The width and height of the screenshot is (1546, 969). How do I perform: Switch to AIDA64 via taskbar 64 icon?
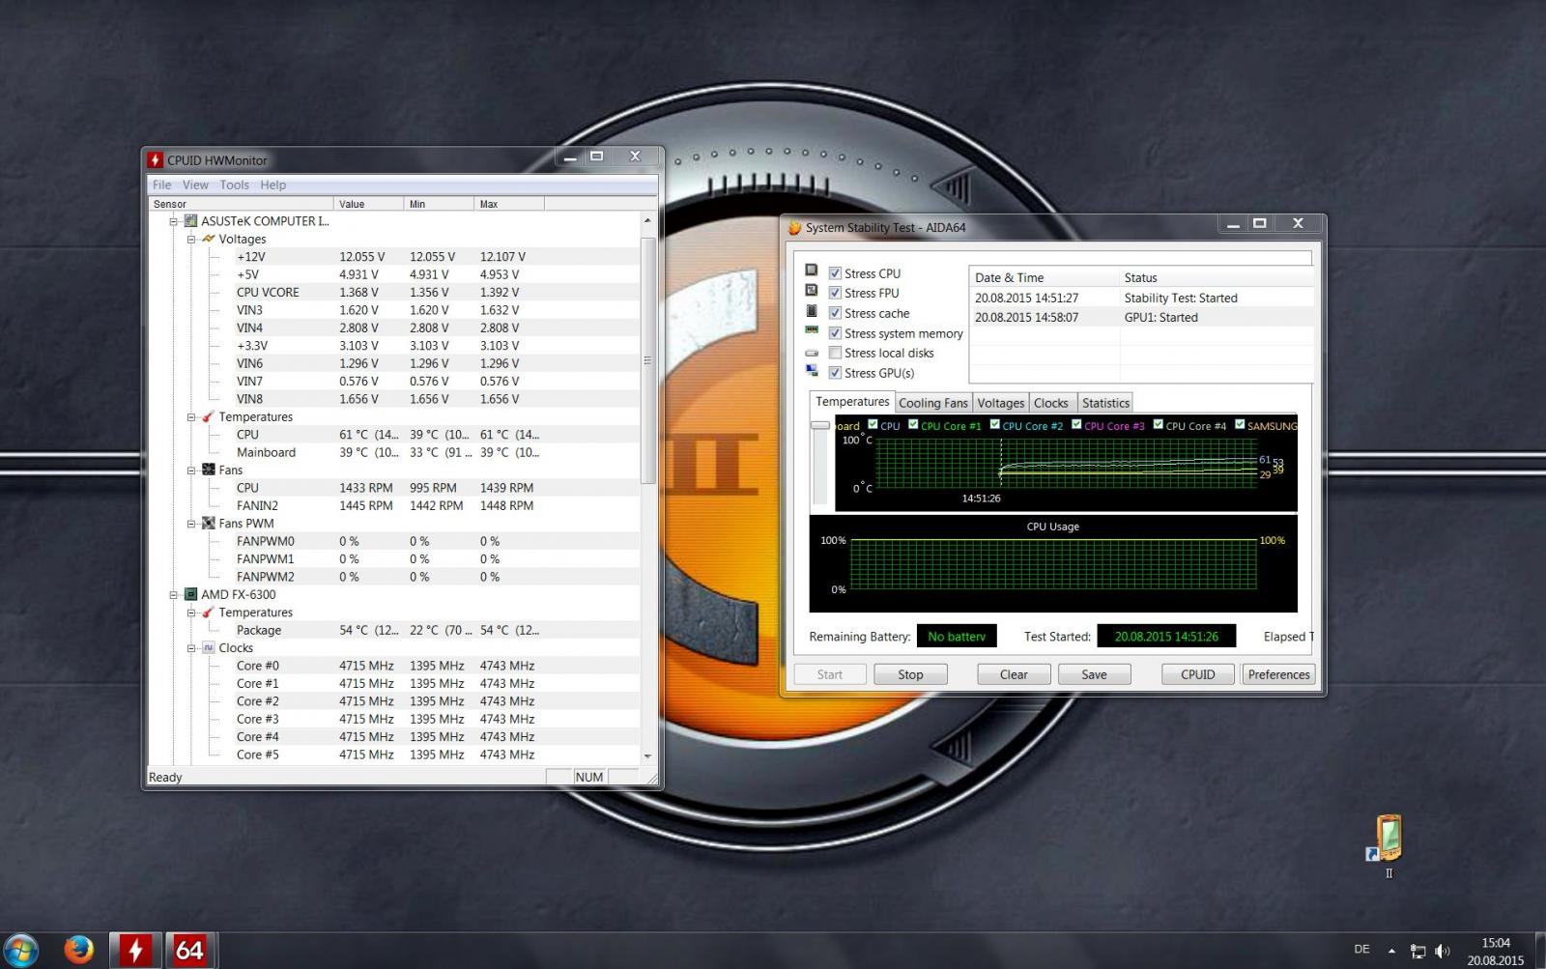189,951
